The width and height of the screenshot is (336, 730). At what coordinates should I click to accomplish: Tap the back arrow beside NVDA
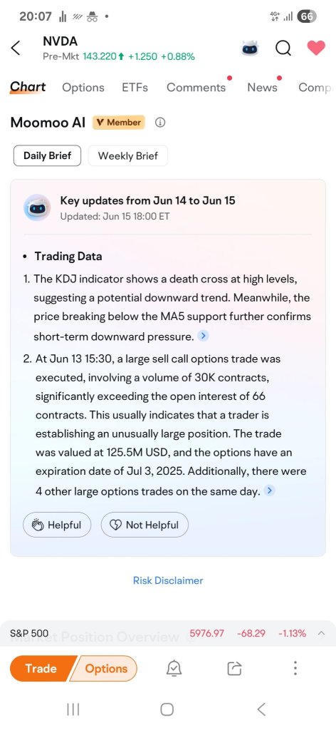pyautogui.click(x=16, y=48)
